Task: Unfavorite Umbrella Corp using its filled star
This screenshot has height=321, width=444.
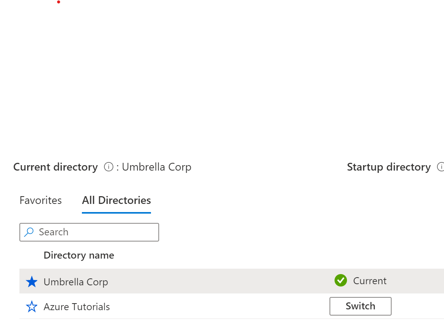Action: 31,282
